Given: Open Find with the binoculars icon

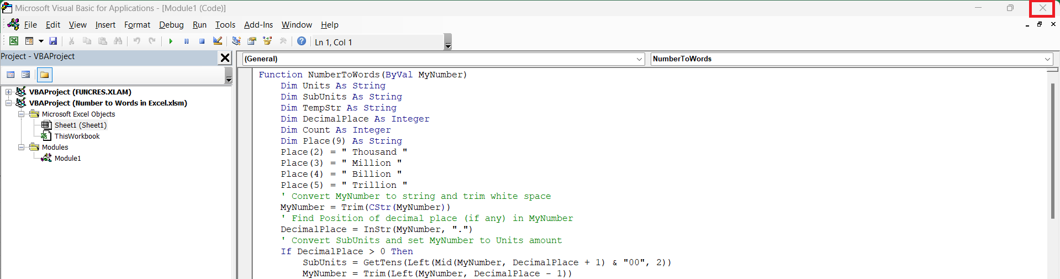Looking at the screenshot, I should coord(118,41).
